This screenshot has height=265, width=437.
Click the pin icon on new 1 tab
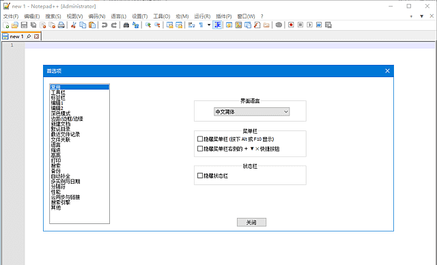29,36
